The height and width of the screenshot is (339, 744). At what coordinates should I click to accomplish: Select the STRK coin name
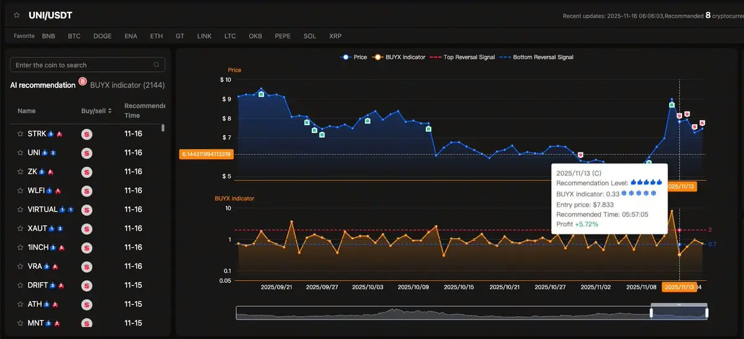point(37,134)
